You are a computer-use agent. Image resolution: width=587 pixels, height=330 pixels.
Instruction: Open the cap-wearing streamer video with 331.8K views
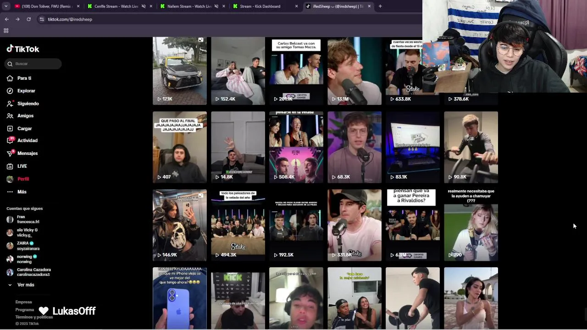click(x=354, y=225)
